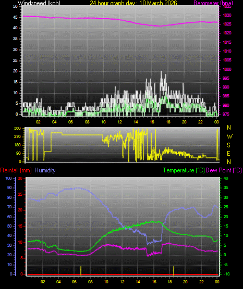The width and height of the screenshot is (243, 289).
Task: Click the Barometer (hpa) axis title
Action: [213, 3]
